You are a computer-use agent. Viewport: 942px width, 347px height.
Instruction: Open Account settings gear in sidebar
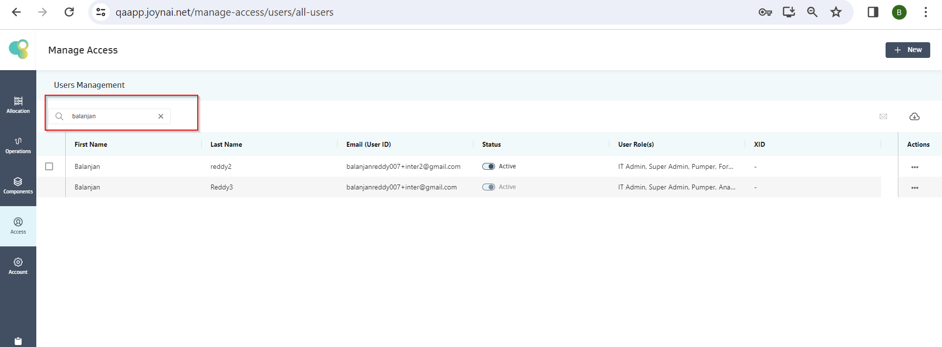click(x=18, y=266)
